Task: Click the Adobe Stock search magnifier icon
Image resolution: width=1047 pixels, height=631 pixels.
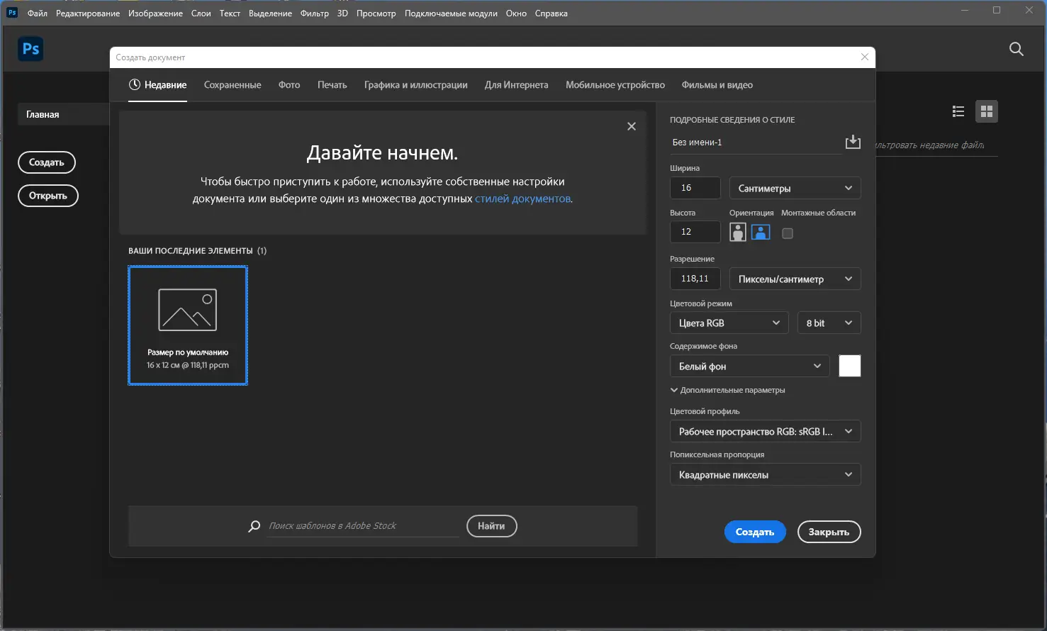Action: point(254,526)
